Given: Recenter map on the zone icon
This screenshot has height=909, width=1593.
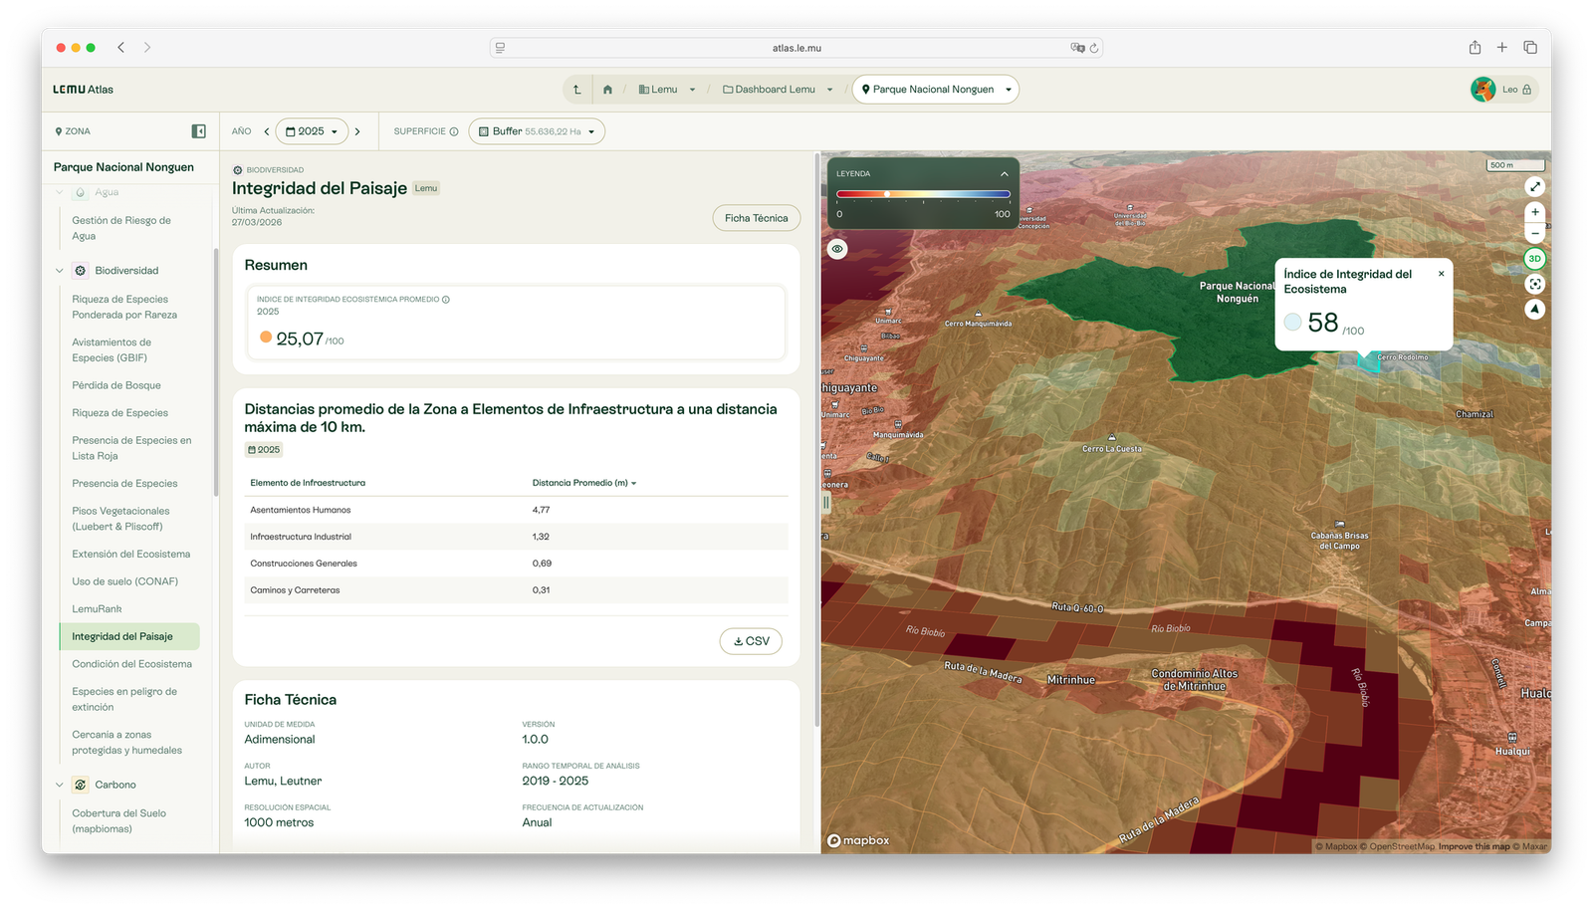Looking at the screenshot, I should pos(1535,284).
